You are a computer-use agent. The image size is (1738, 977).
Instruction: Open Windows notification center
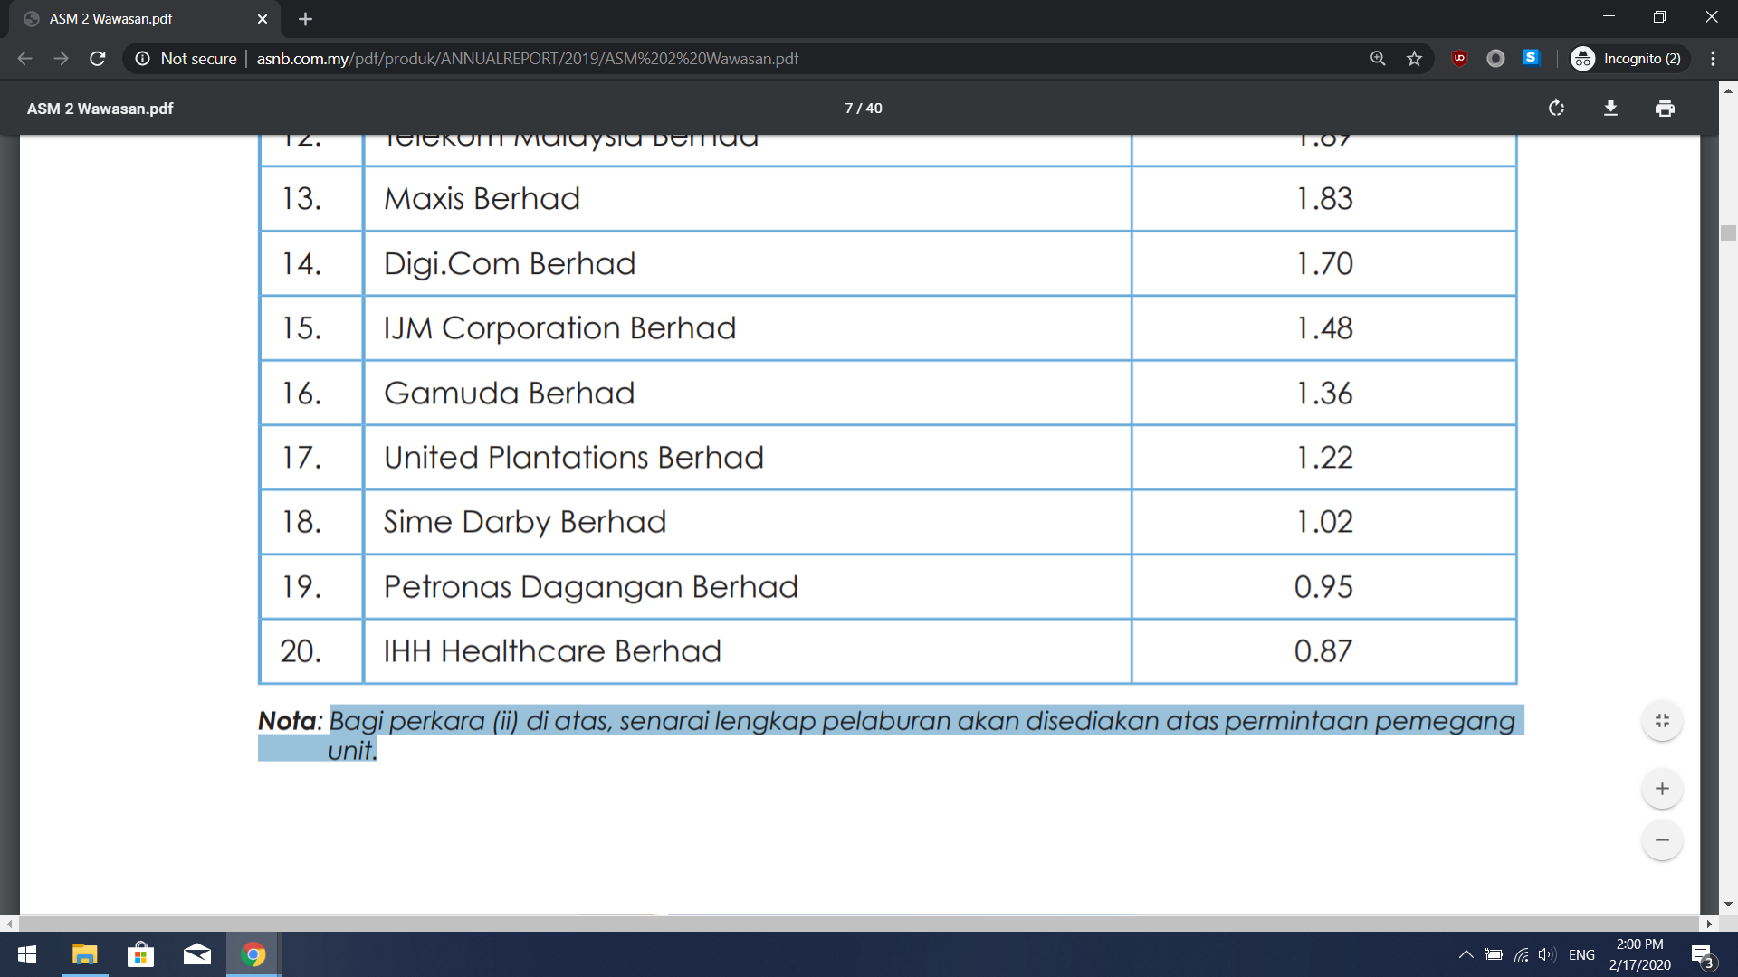click(1703, 955)
